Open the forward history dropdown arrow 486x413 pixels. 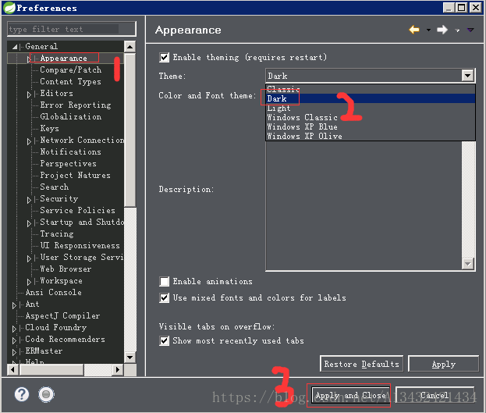pyautogui.click(x=457, y=30)
